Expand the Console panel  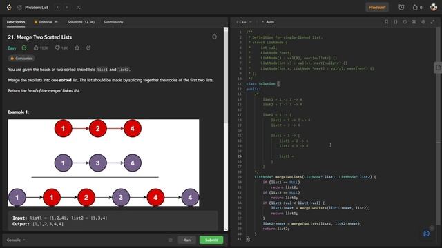click(x=16, y=240)
